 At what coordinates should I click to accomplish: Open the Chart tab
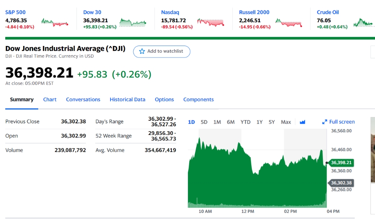[x=50, y=99]
